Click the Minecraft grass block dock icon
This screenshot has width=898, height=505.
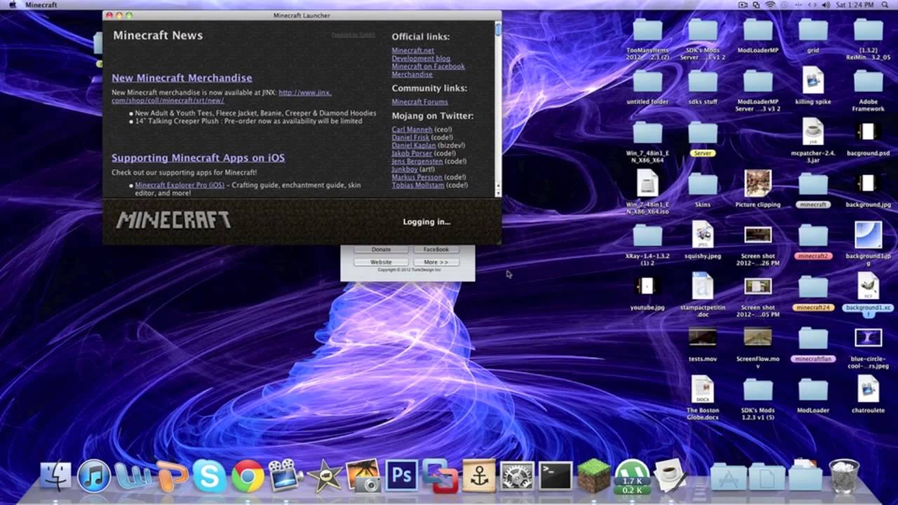pos(594,476)
